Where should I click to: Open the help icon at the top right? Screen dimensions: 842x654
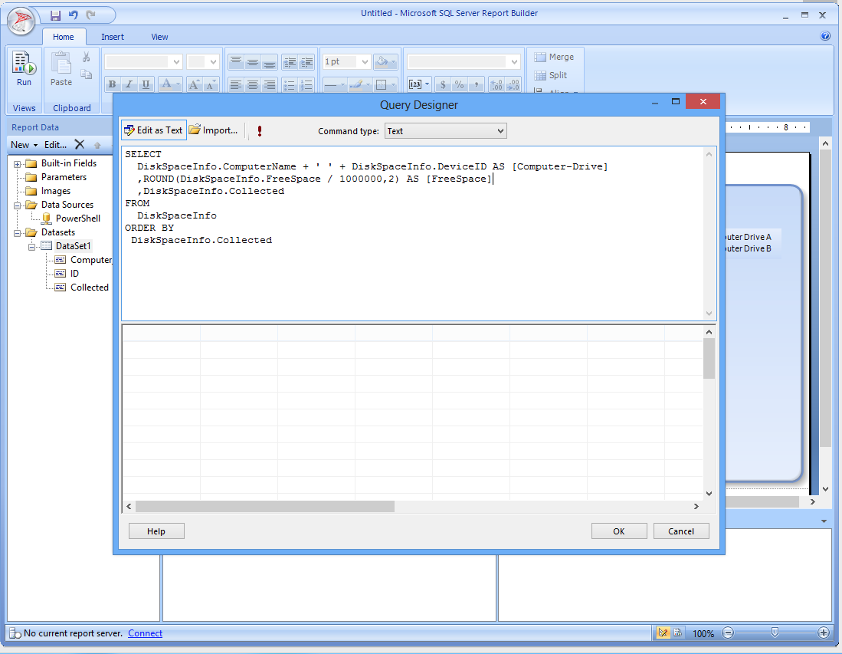(825, 36)
